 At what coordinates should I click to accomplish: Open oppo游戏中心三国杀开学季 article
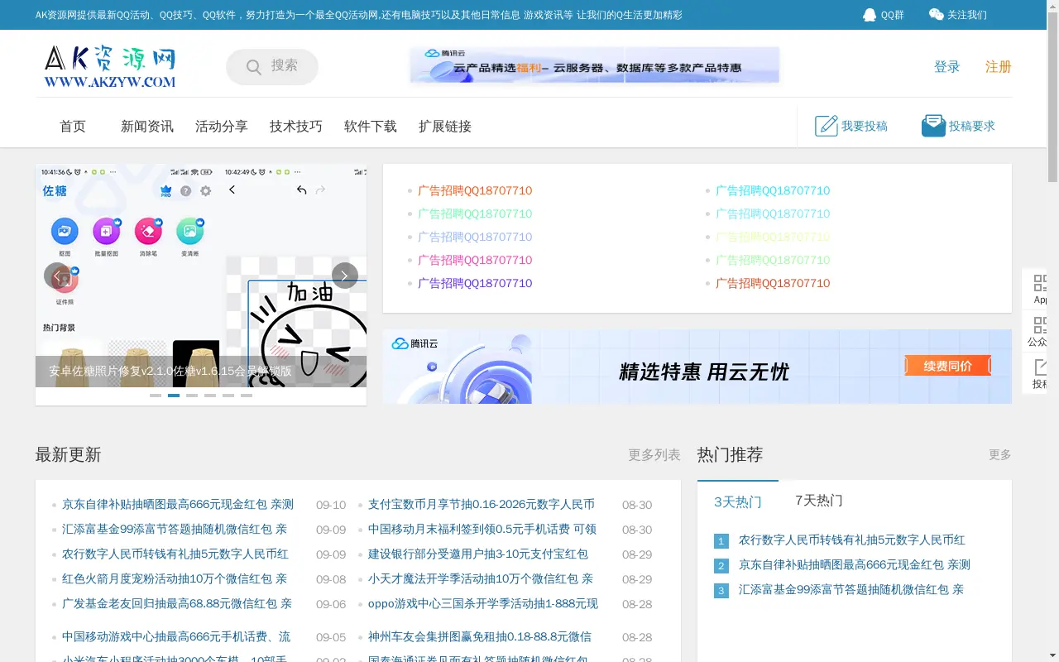[x=483, y=603]
